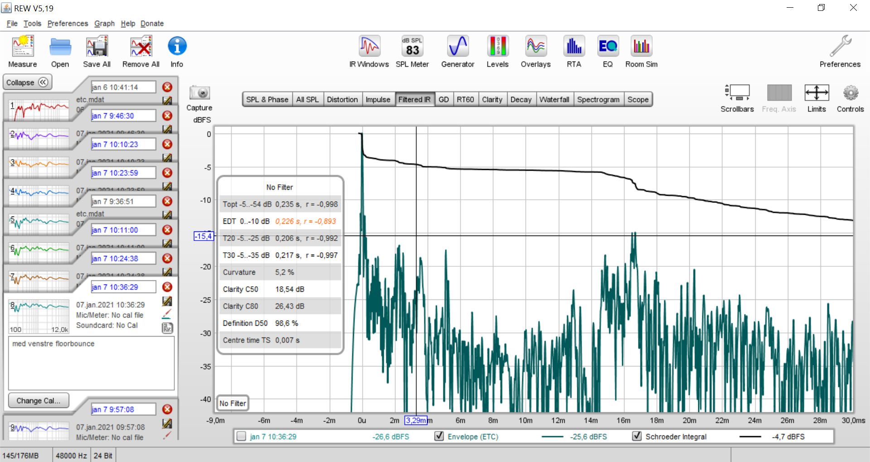Open the No Filter selector at graph bottom
870x462 pixels.
[x=233, y=403]
